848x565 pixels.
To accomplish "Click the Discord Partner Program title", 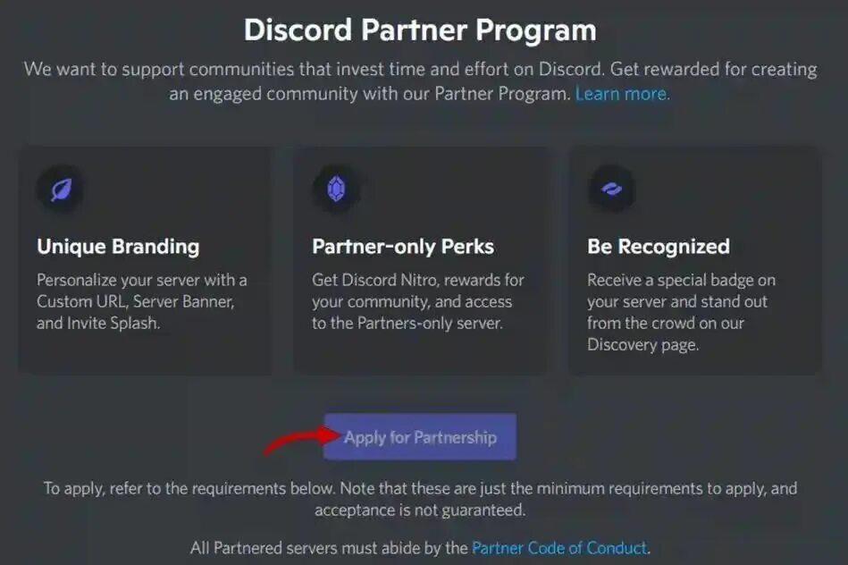I will click(420, 30).
